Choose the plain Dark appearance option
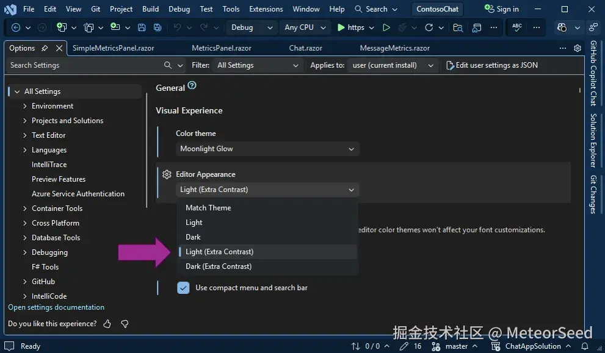This screenshot has width=605, height=353. click(267, 237)
